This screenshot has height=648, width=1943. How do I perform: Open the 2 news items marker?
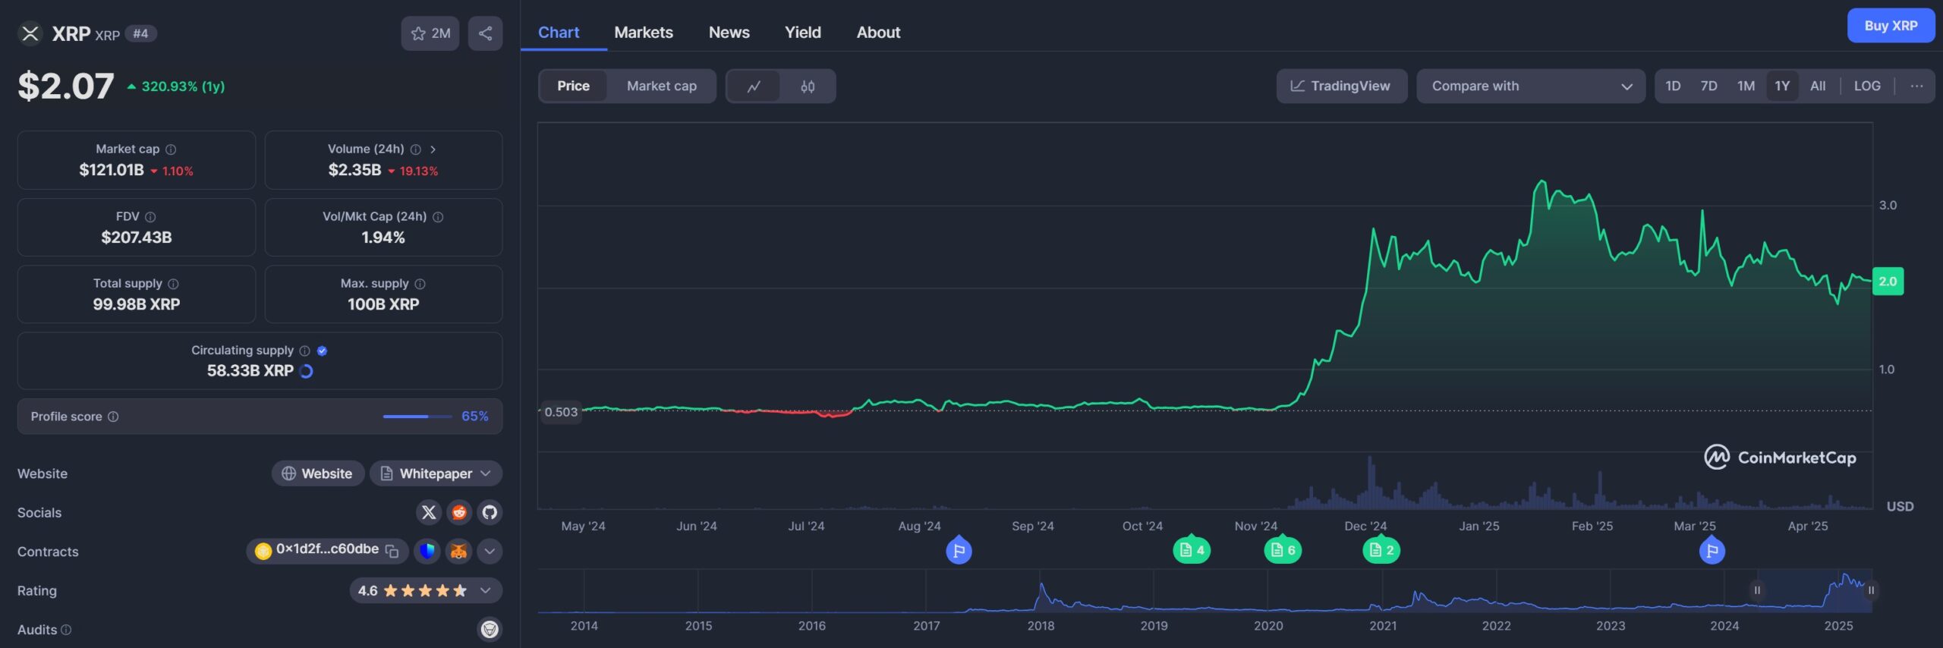coord(1381,550)
